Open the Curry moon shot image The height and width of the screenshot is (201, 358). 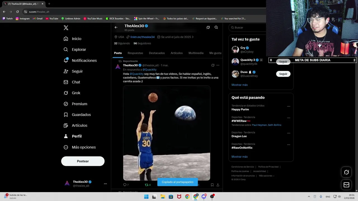(167, 133)
